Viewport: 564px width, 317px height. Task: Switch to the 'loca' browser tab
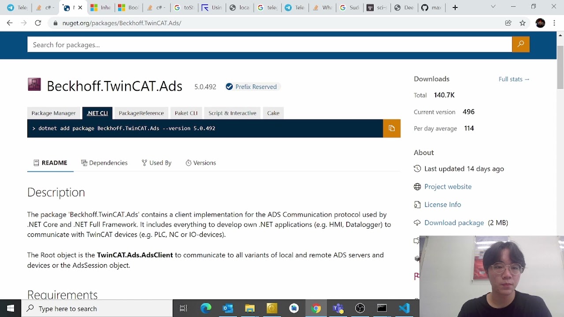pyautogui.click(x=239, y=7)
